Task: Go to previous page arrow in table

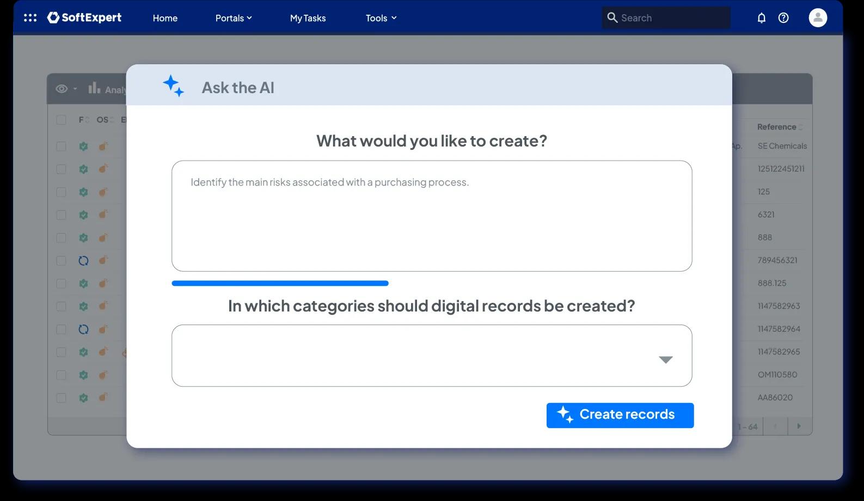Action: (775, 426)
